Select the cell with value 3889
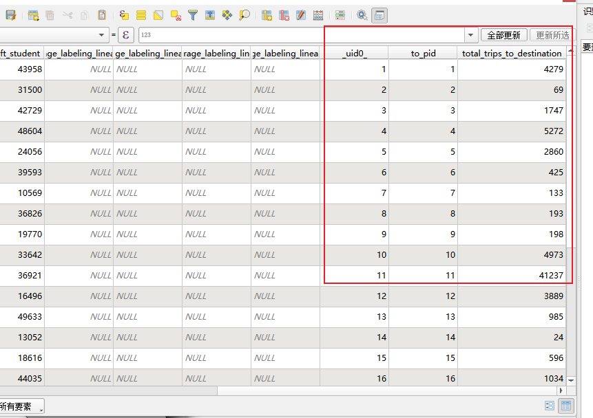The height and width of the screenshot is (418, 593). pos(512,296)
